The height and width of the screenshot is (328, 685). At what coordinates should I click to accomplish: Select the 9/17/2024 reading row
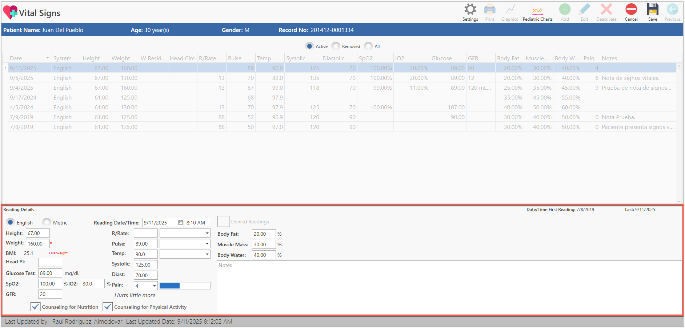[342, 97]
